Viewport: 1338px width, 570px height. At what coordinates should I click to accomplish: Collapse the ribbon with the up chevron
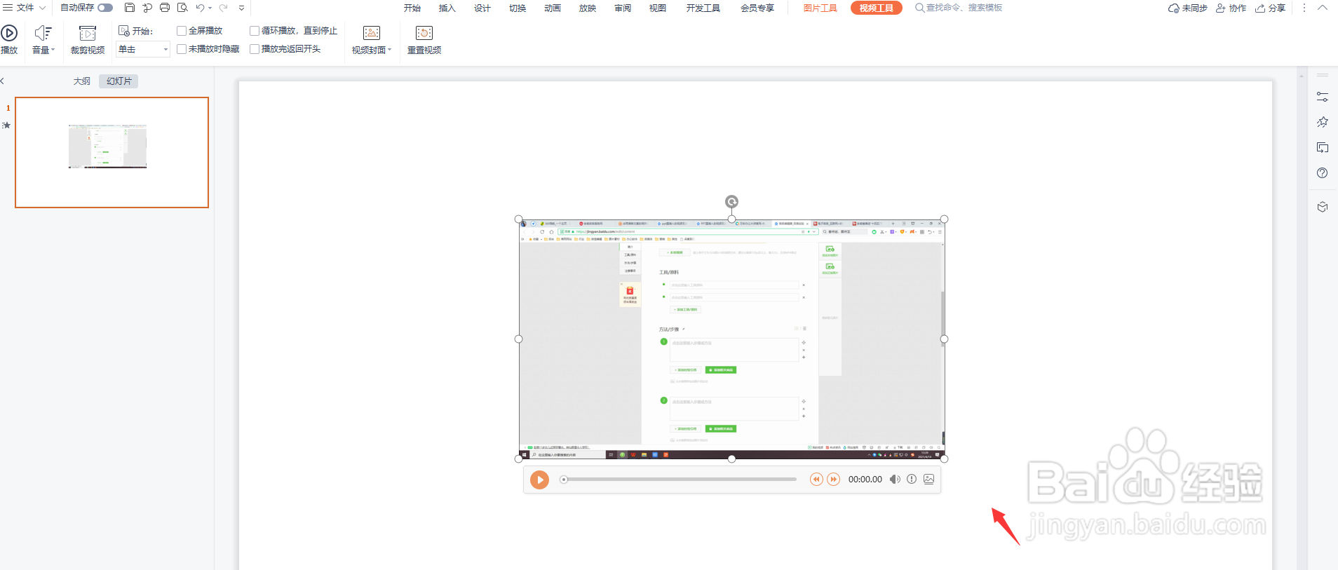[x=1323, y=8]
